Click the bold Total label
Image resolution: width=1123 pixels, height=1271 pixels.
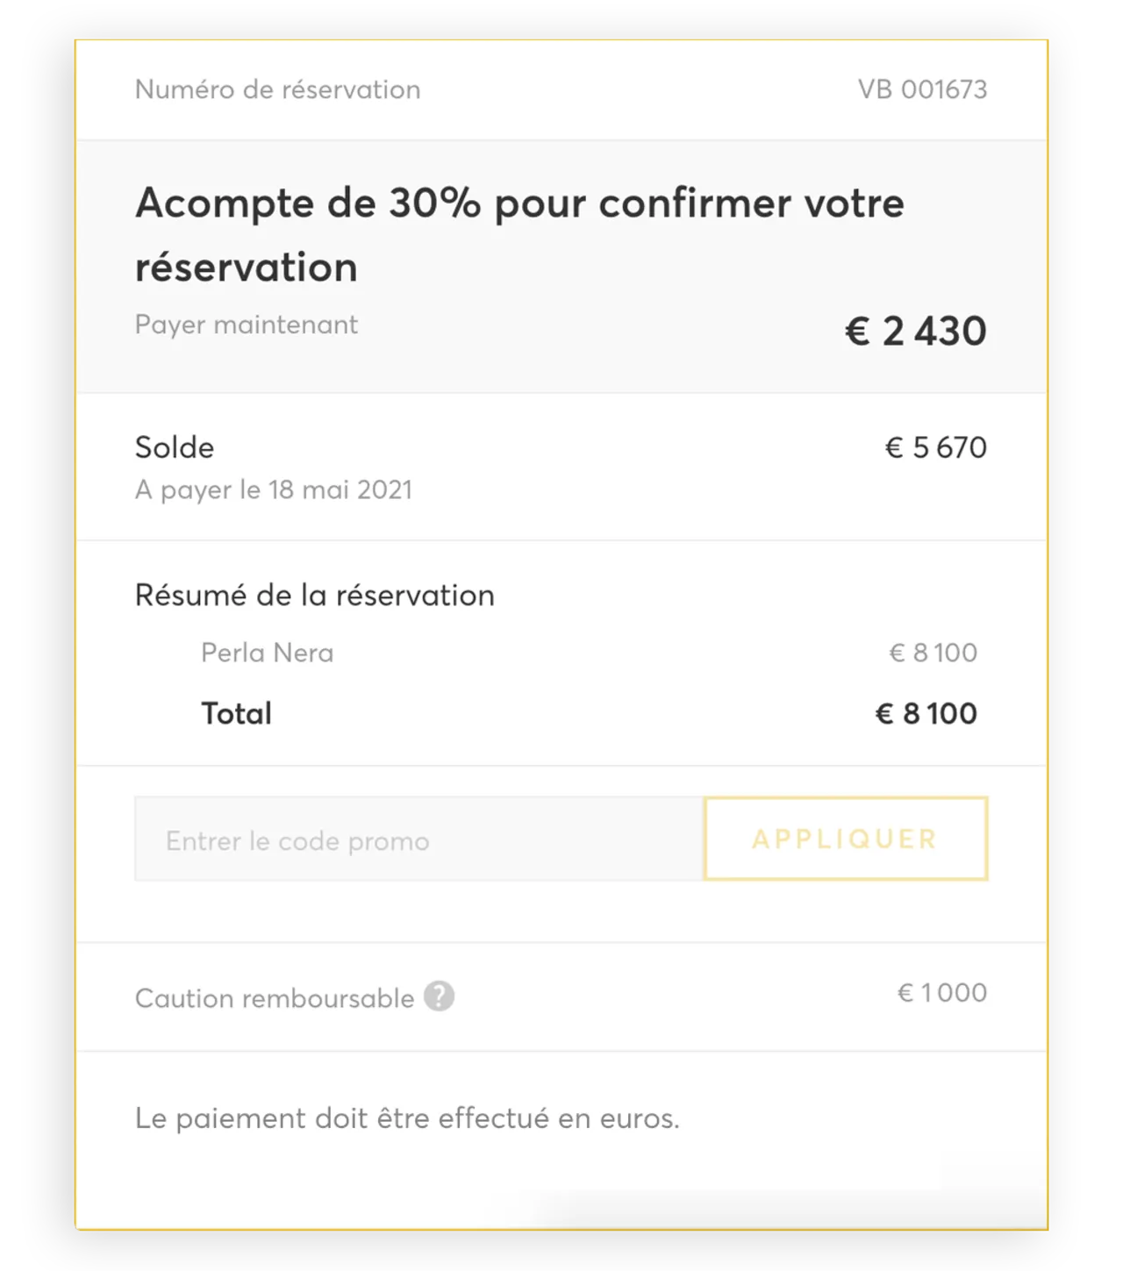pos(236,713)
